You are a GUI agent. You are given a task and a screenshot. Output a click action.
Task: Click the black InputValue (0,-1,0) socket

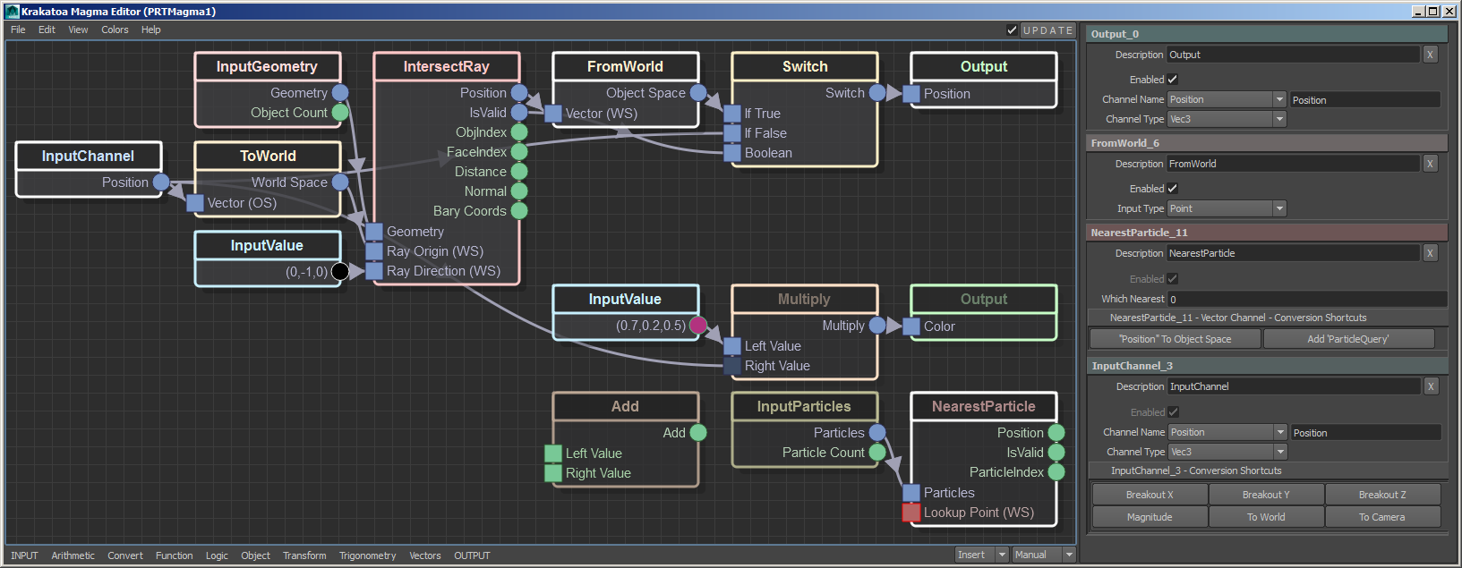pos(340,271)
